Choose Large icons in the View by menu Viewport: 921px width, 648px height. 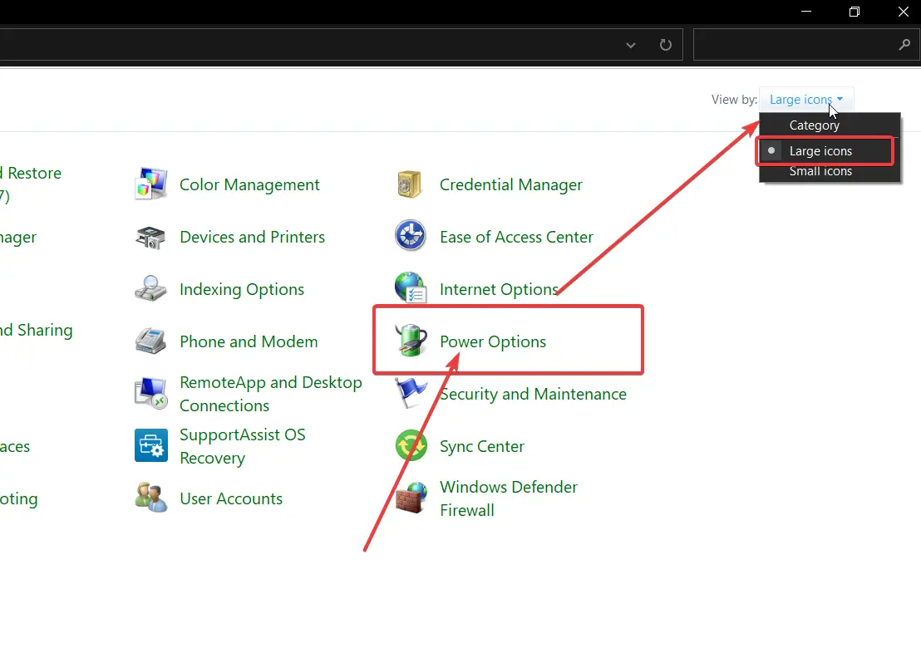[825, 151]
